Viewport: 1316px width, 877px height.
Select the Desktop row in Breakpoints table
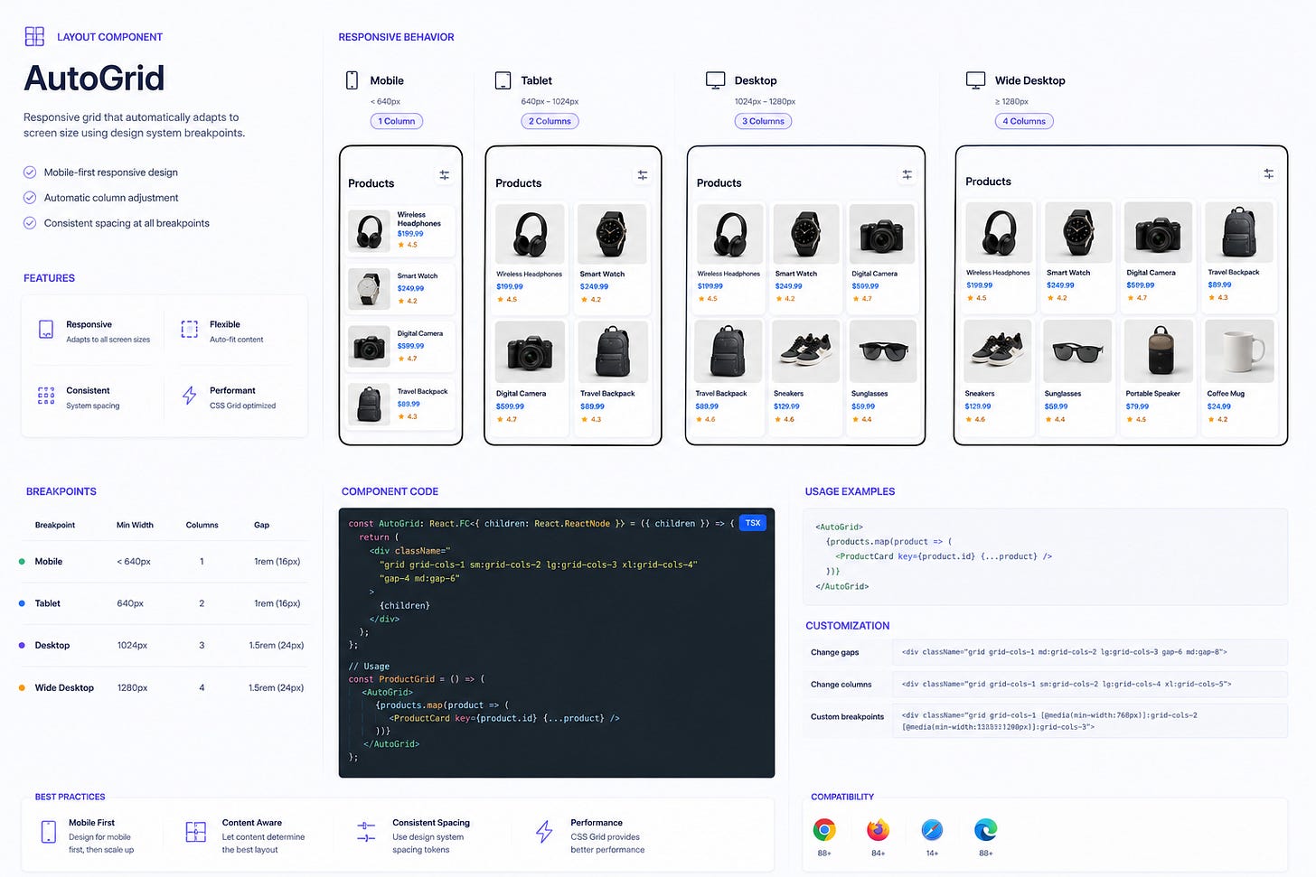164,645
